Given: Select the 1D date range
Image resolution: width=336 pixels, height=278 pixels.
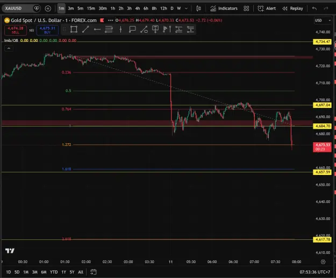Looking at the screenshot, I should [x=9, y=272].
